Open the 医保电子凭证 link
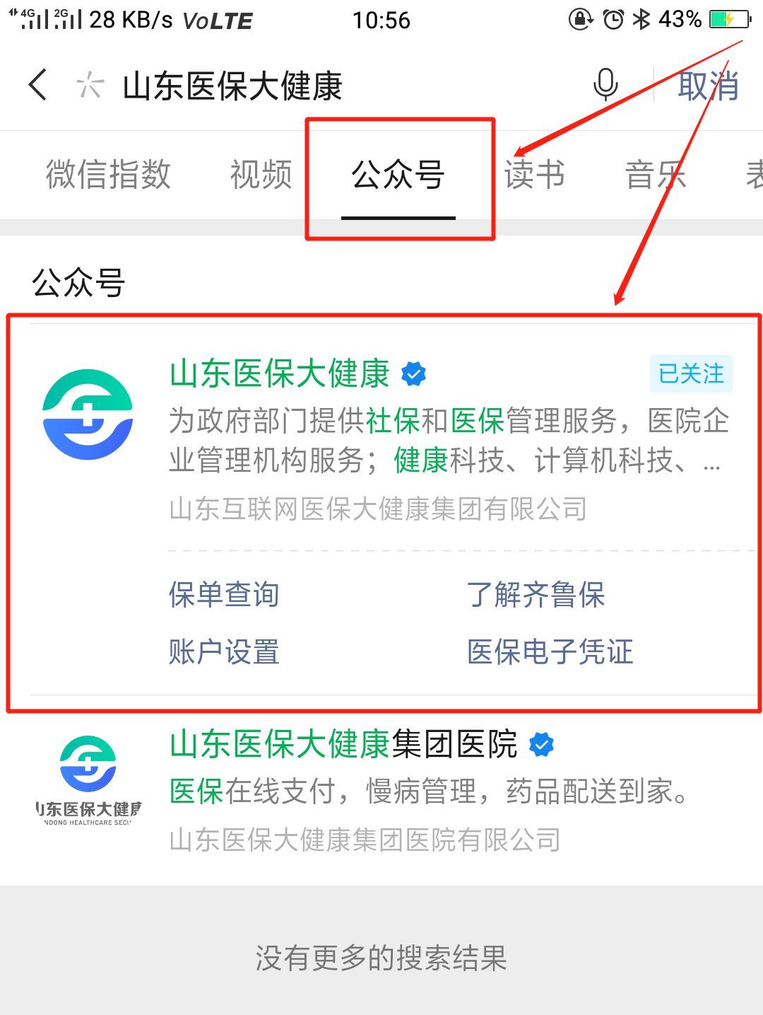The width and height of the screenshot is (763, 1015). point(550,651)
